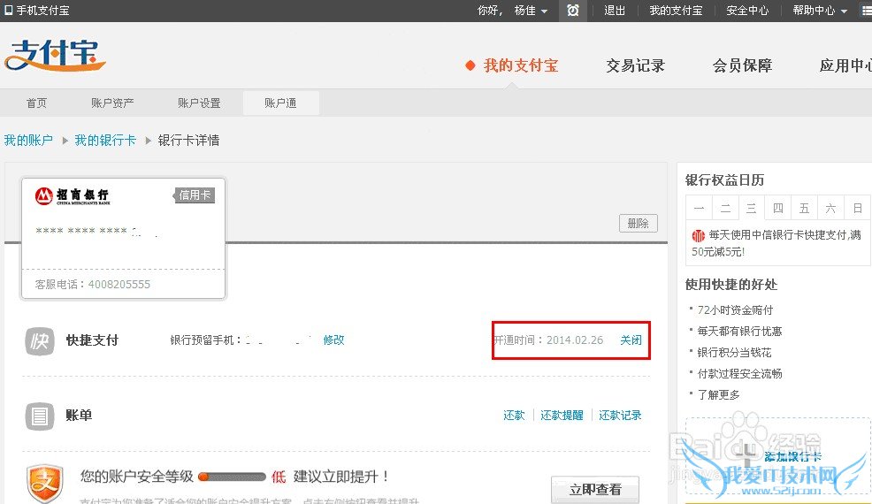Click the 开通时间 2014.02.26 text
The image size is (872, 504).
click(x=548, y=340)
